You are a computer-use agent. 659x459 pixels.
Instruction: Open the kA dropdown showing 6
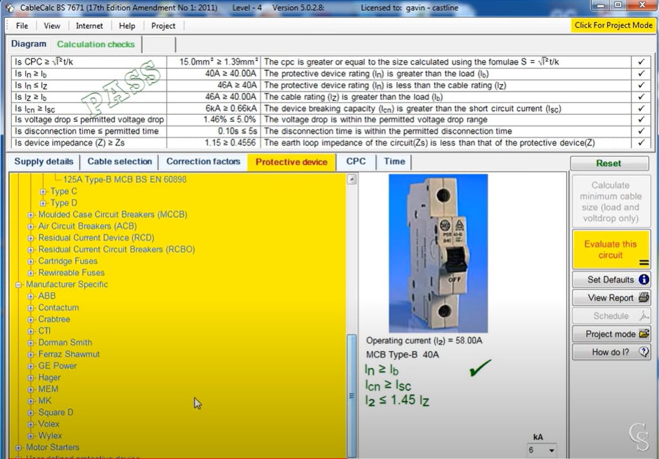coord(552,450)
